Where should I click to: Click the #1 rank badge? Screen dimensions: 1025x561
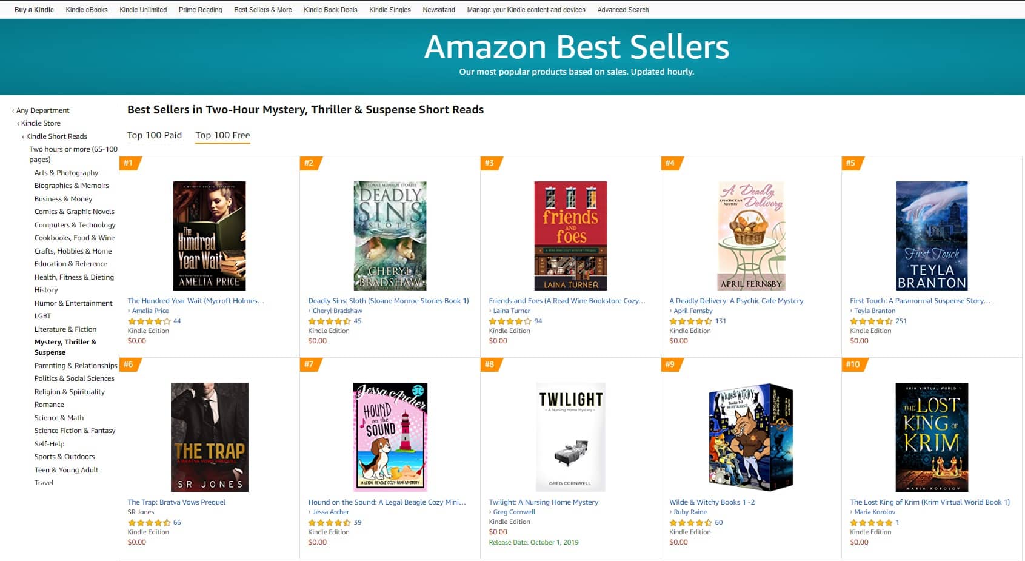pyautogui.click(x=129, y=163)
